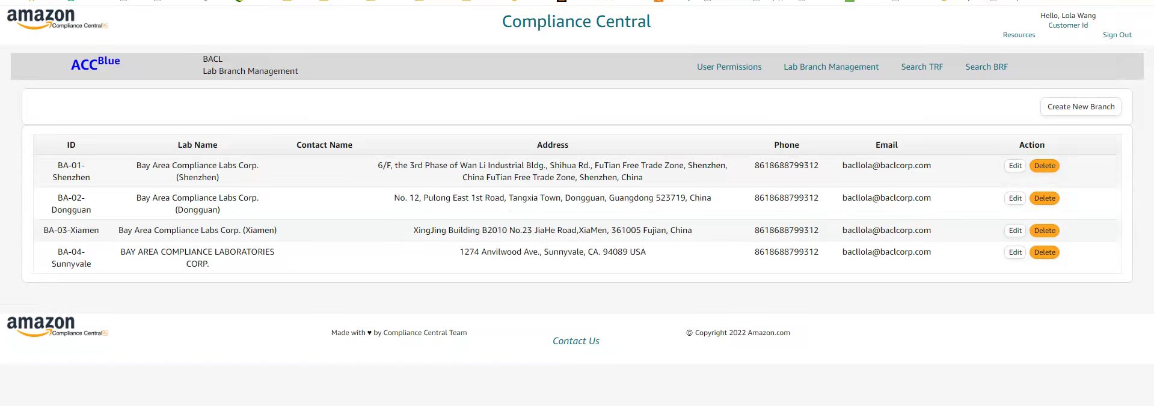Click the Hello, Lola Wang greeting
Image resolution: width=1154 pixels, height=406 pixels.
[x=1068, y=16]
